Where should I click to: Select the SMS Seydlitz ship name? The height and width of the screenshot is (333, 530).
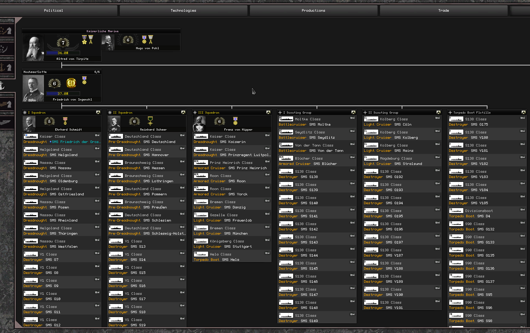322,138
